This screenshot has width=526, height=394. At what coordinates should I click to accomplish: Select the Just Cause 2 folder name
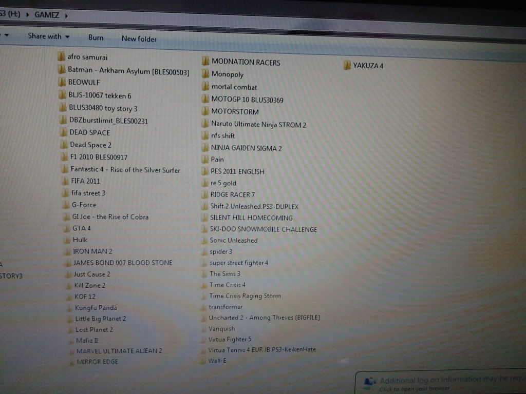point(92,274)
